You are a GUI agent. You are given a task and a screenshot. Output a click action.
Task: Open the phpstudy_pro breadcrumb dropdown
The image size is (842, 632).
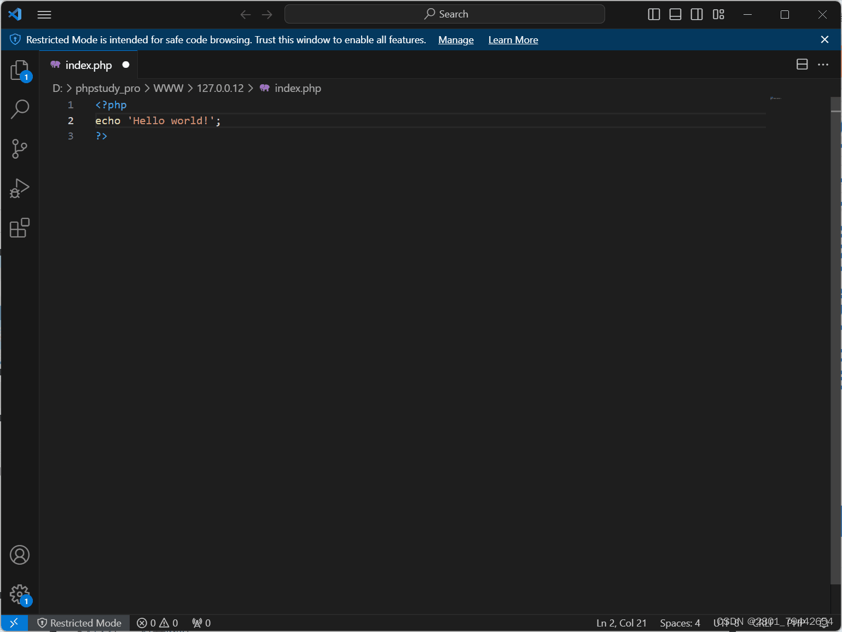107,88
